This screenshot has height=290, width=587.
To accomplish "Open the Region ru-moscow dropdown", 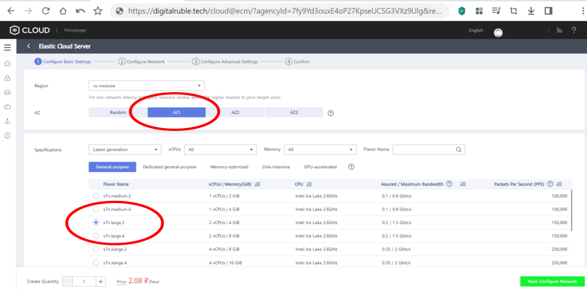I will (147, 86).
